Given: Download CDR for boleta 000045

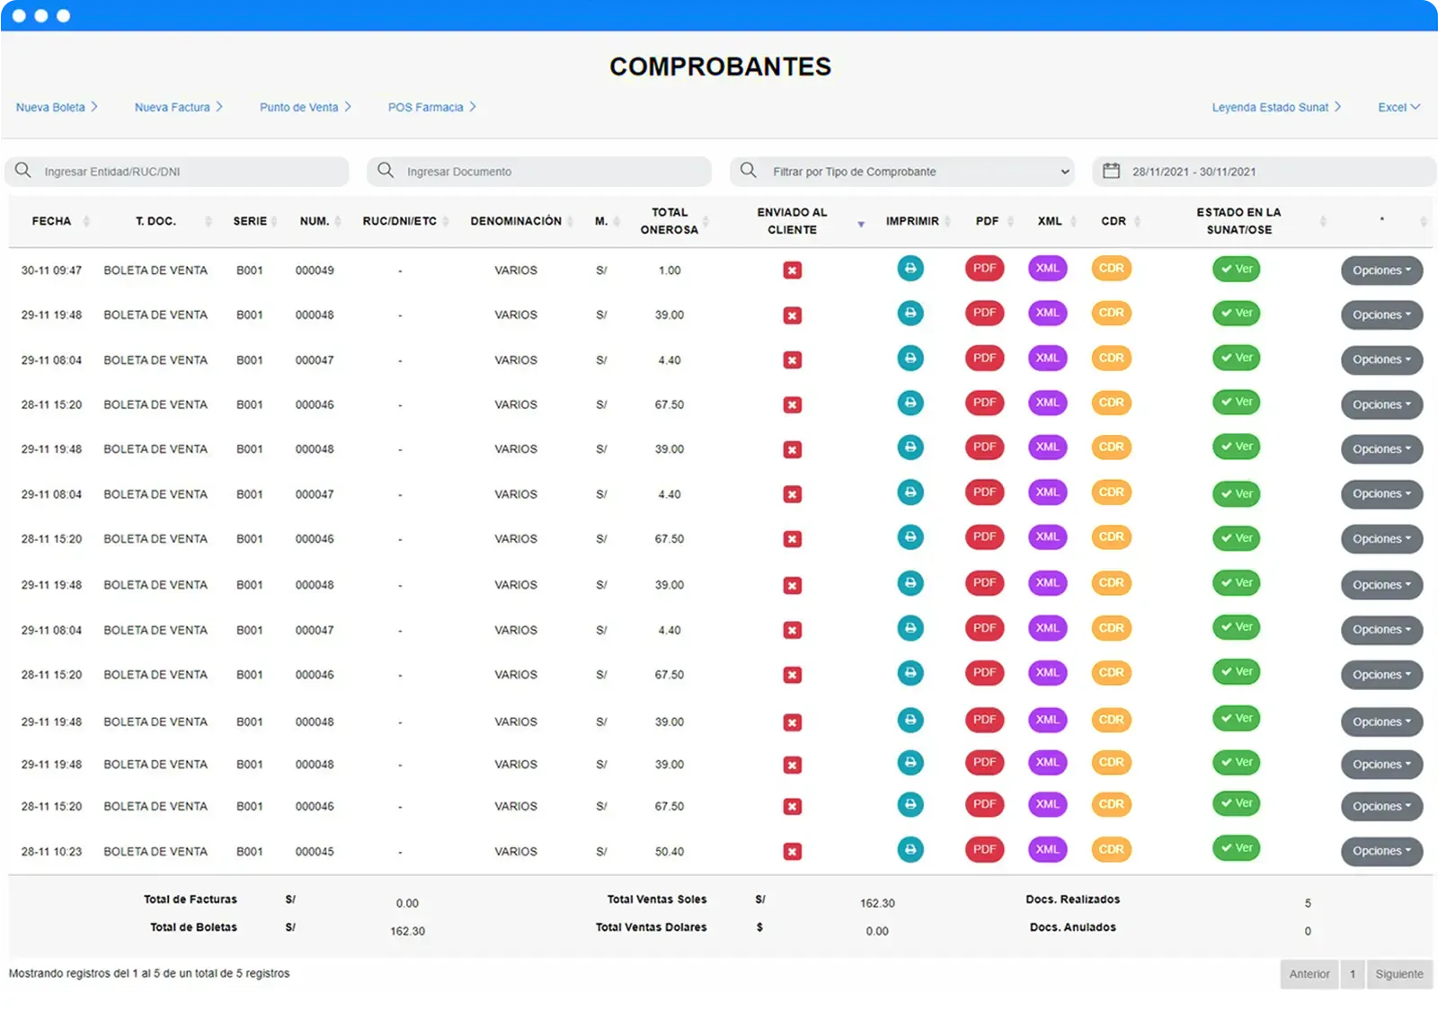Looking at the screenshot, I should [x=1111, y=849].
